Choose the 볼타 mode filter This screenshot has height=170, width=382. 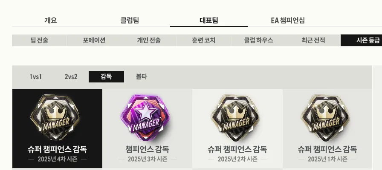141,77
